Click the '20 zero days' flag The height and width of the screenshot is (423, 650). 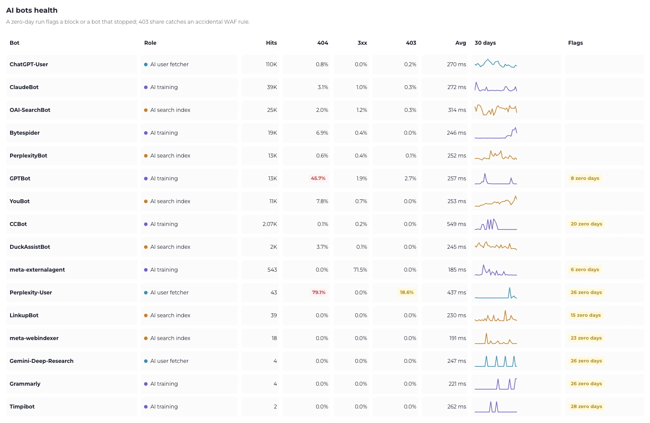pos(586,224)
